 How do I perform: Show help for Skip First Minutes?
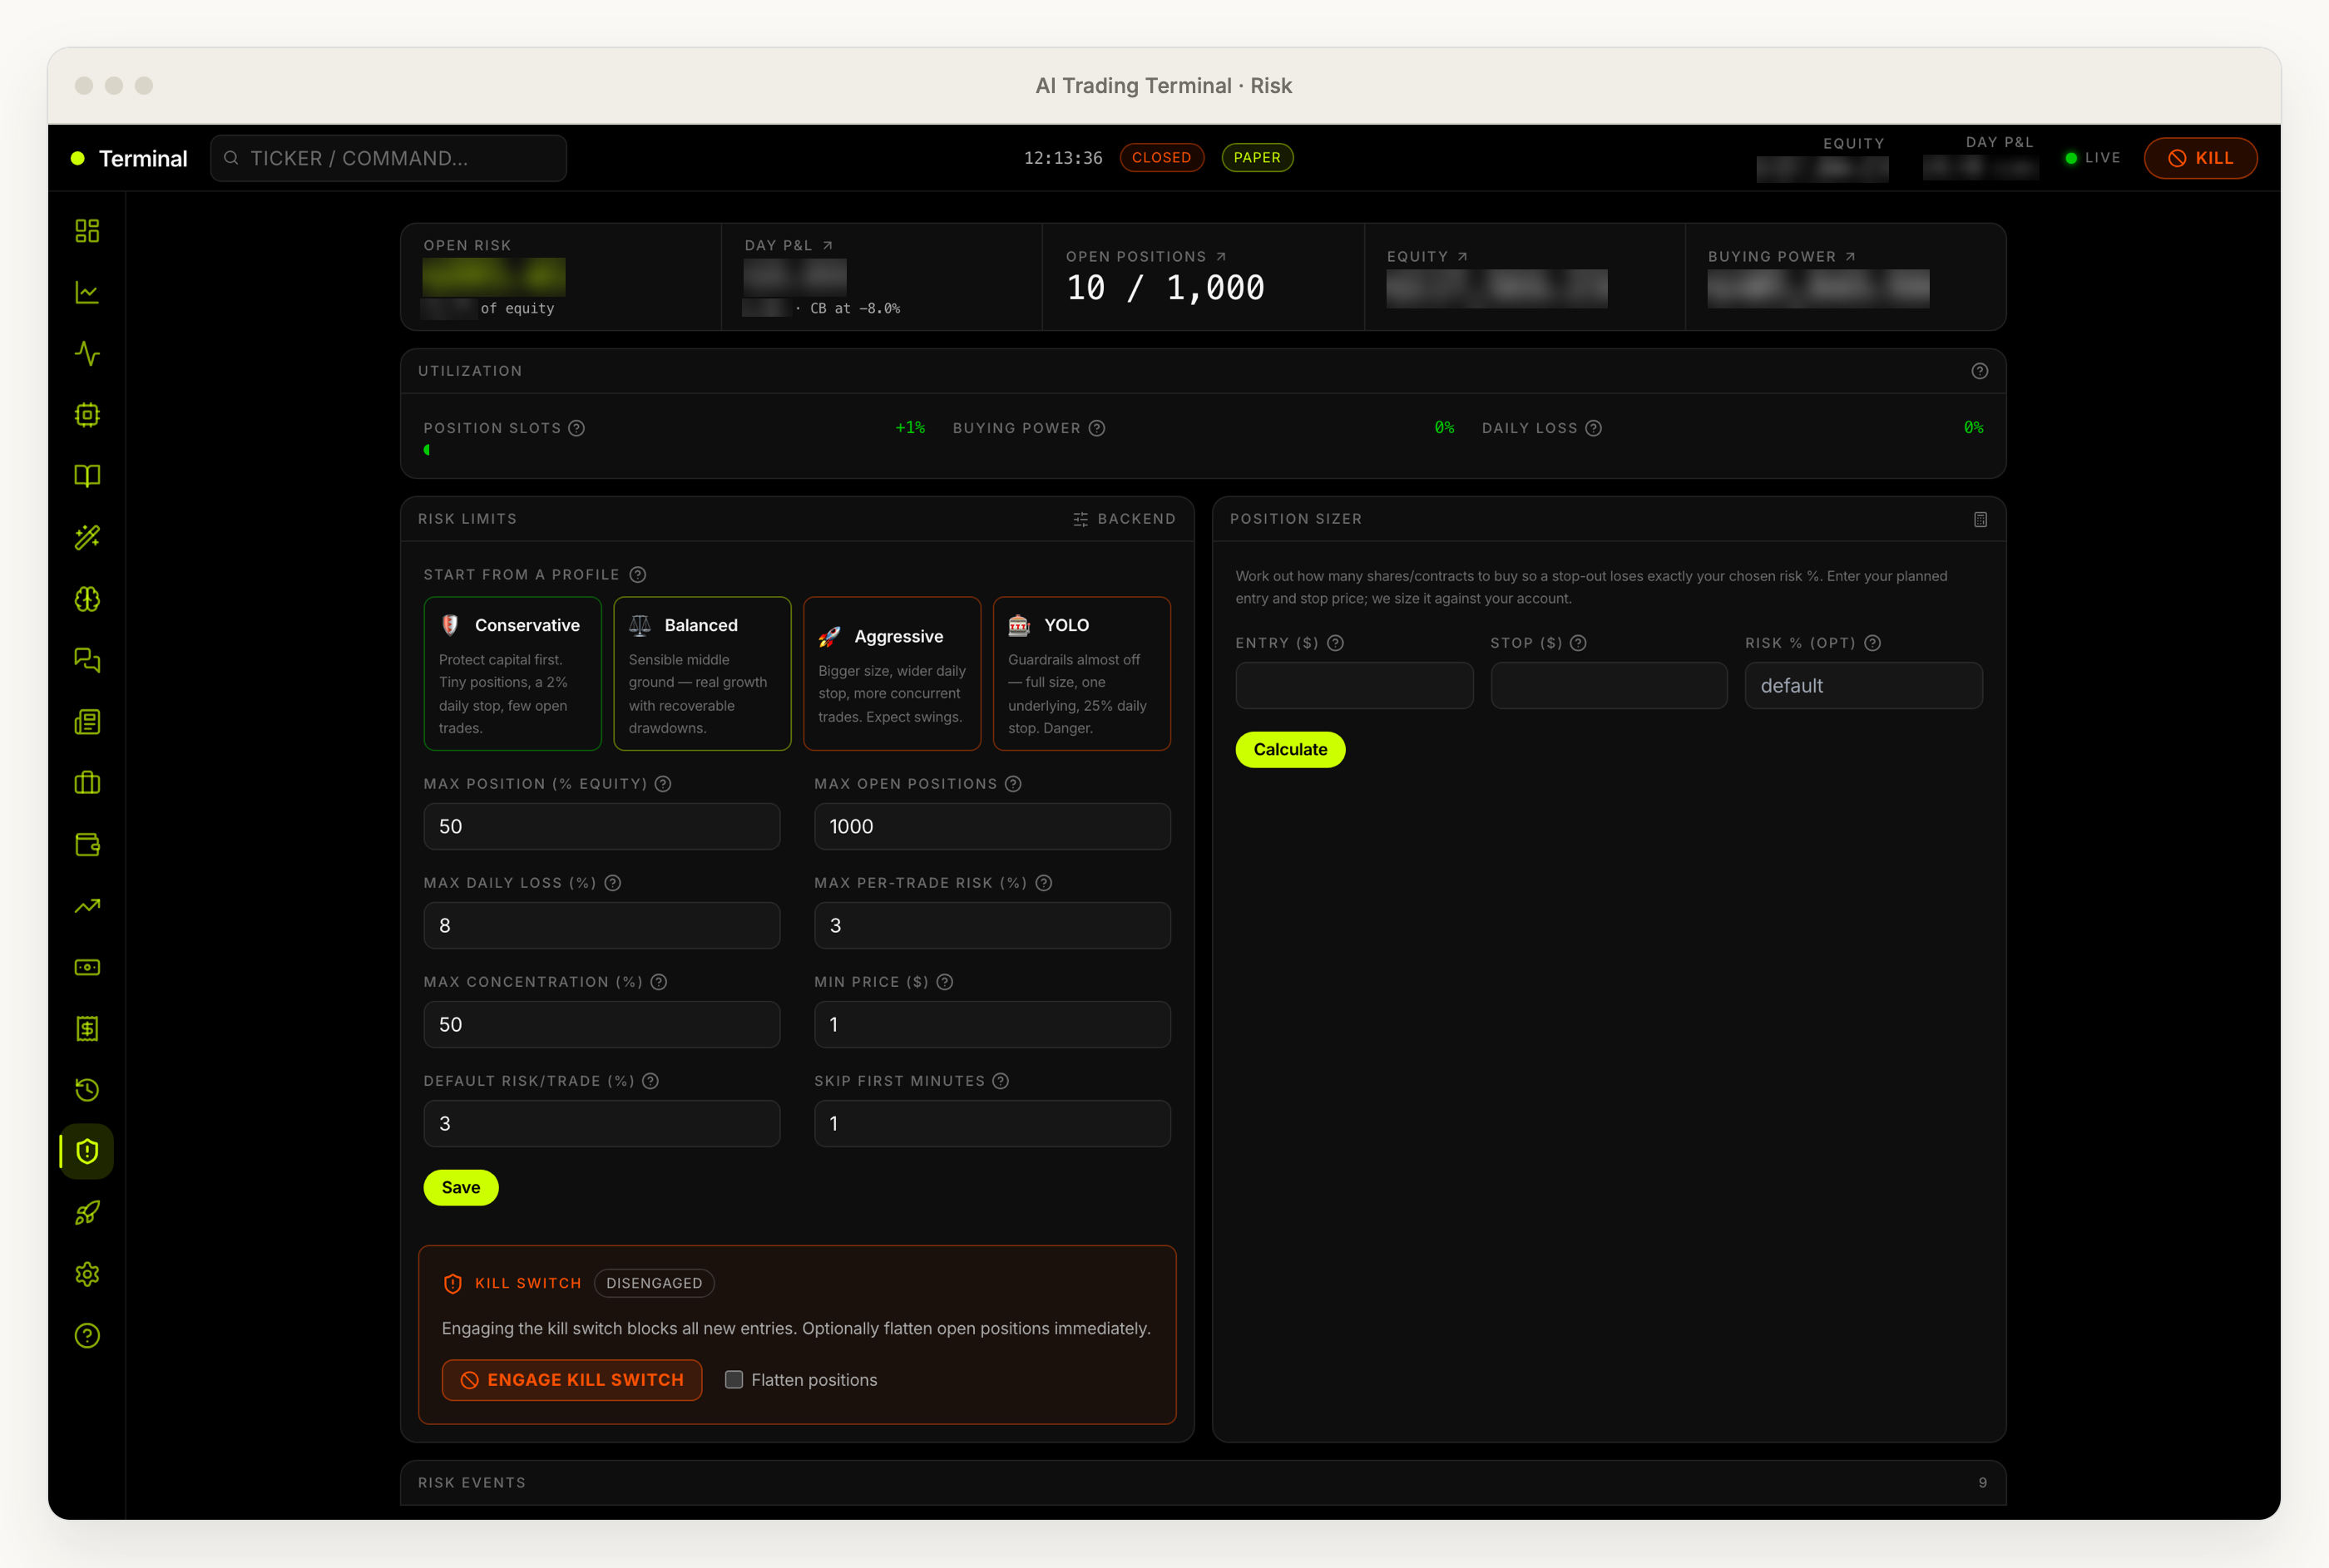pyautogui.click(x=1001, y=1081)
